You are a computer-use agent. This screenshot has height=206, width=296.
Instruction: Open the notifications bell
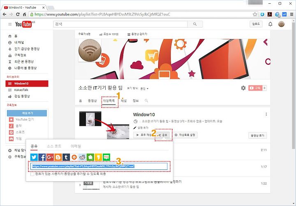271,24
